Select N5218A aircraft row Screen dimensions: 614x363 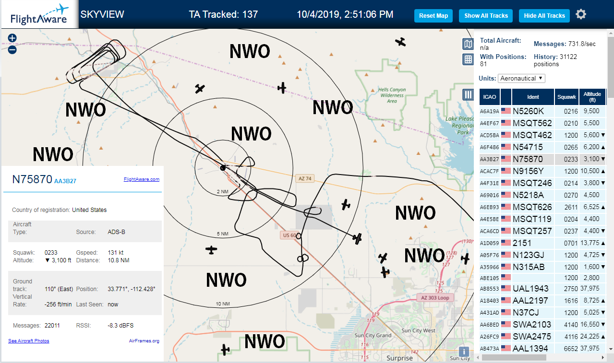(x=543, y=195)
